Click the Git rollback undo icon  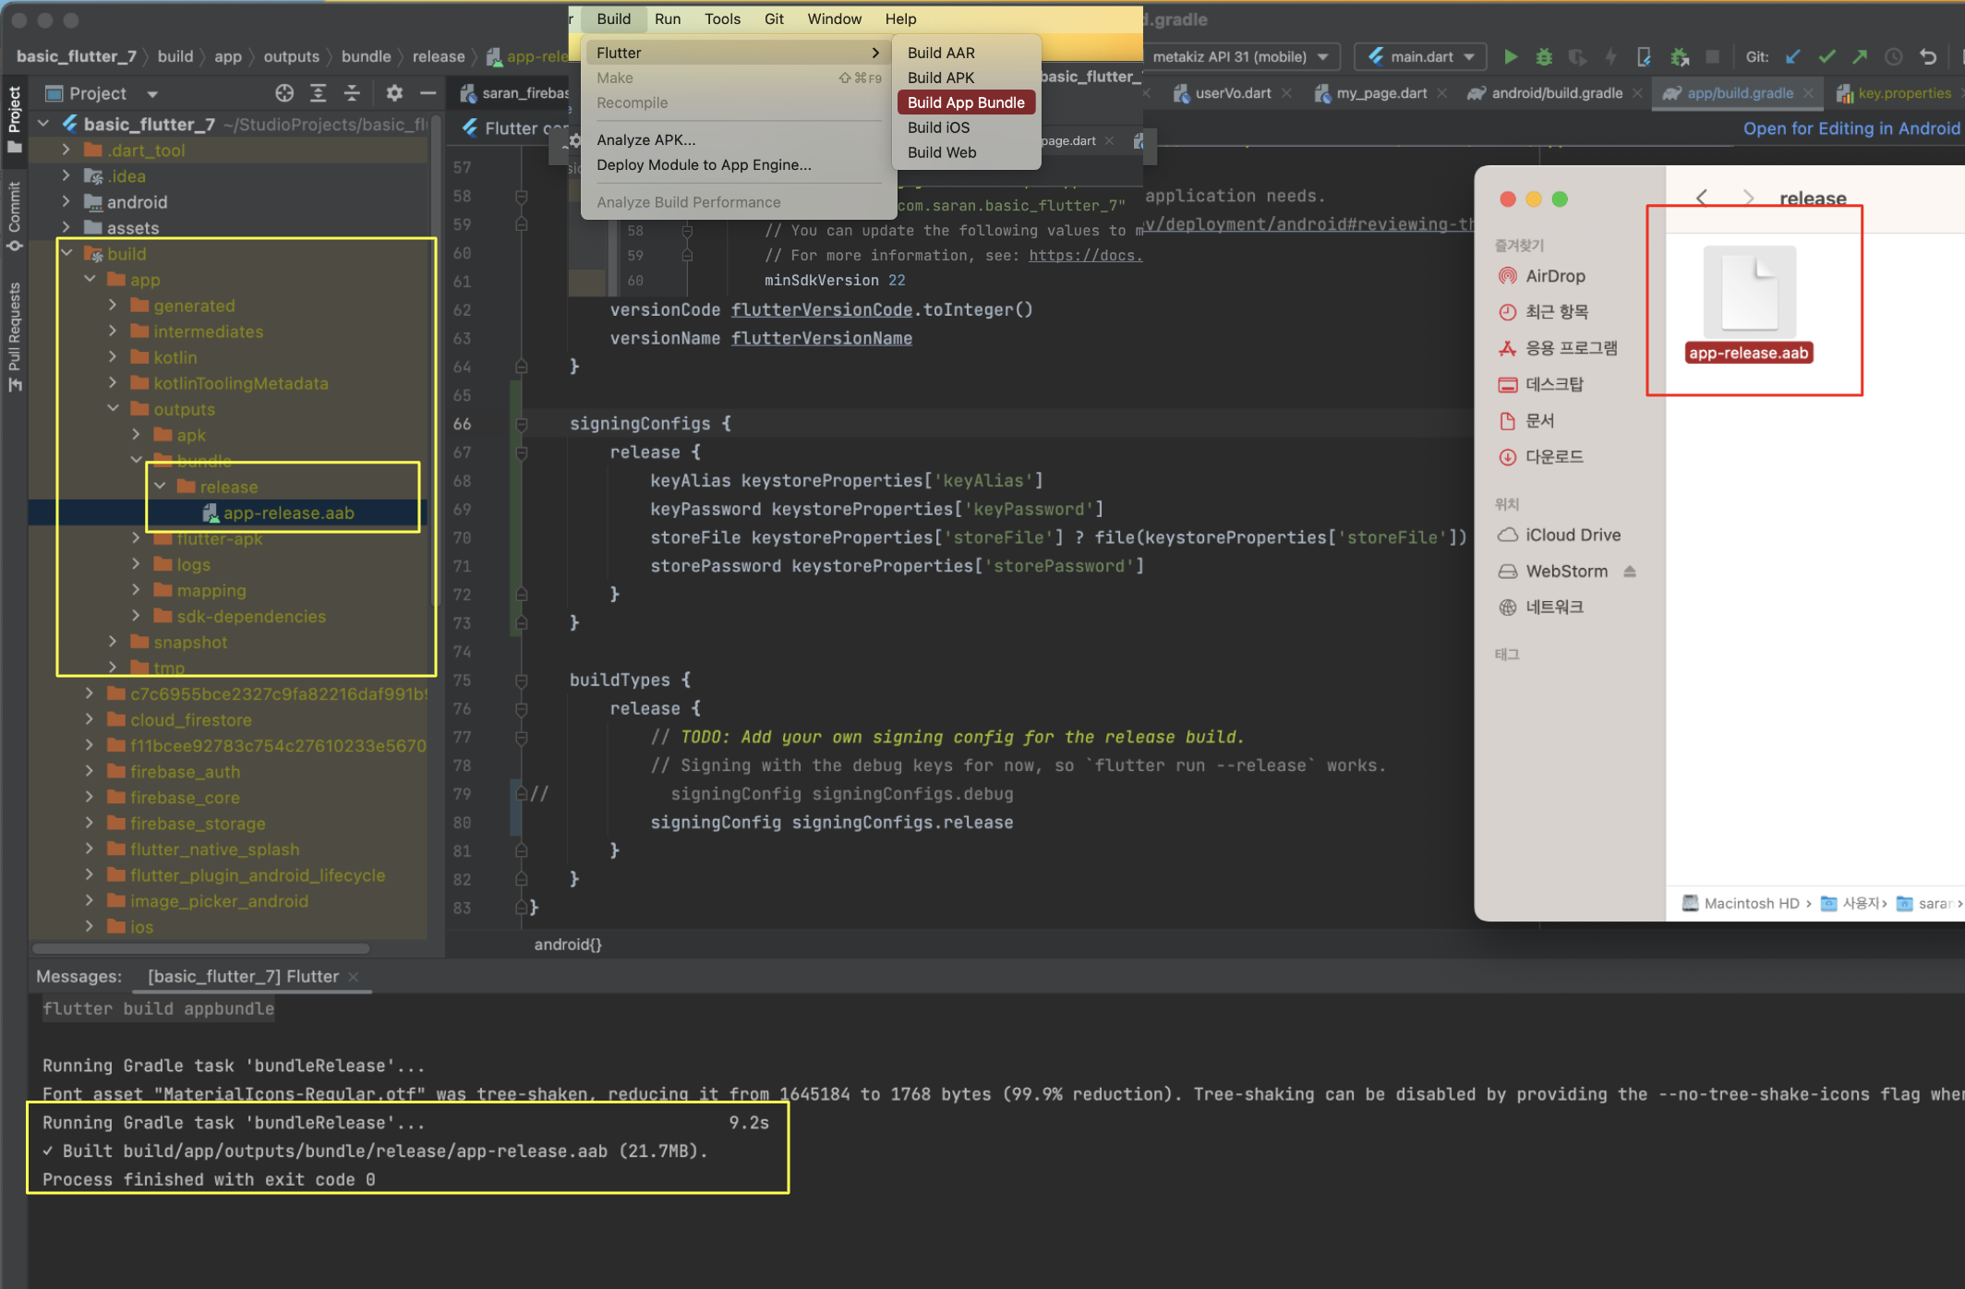[x=1928, y=56]
